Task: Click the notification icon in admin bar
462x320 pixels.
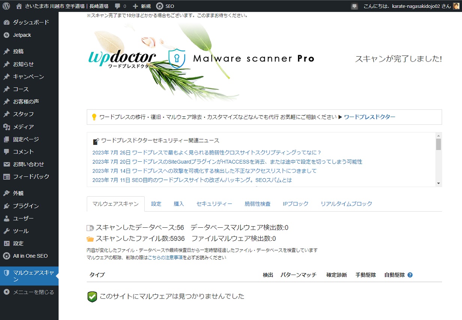Action: [x=354, y=6]
